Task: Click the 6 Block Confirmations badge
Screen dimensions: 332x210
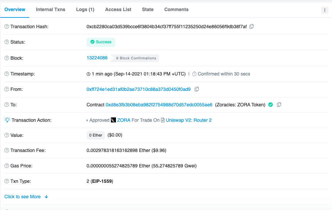Action: [135, 58]
